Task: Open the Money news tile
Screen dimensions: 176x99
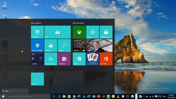Action: [79, 45]
